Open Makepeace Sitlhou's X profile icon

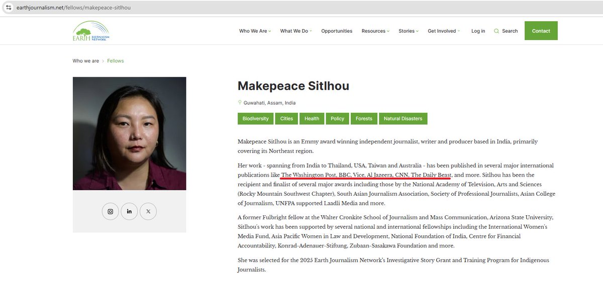click(x=148, y=211)
